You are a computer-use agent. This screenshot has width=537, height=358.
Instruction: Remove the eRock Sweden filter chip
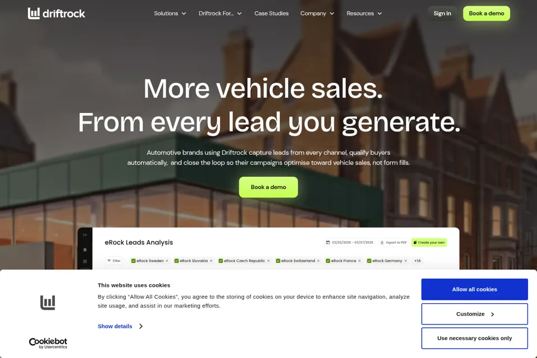coord(167,261)
